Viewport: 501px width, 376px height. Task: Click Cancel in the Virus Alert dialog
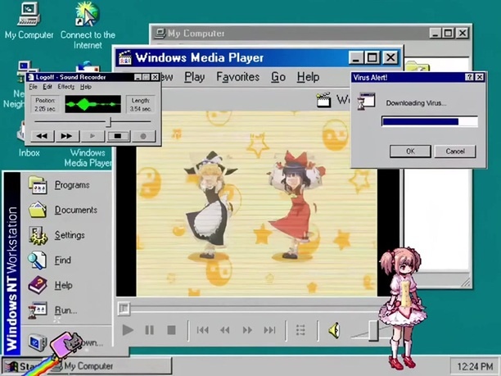point(455,151)
